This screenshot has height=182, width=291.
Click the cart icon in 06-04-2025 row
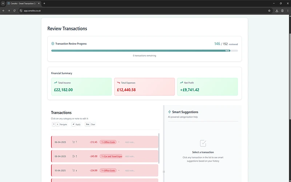pyautogui.click(x=73, y=142)
